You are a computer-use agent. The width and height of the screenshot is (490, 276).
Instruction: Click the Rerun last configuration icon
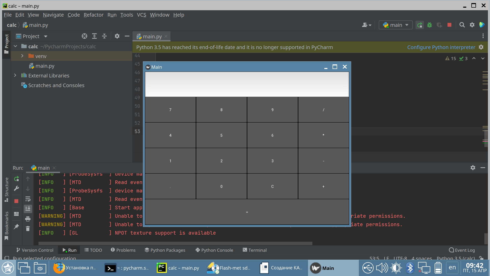click(x=17, y=178)
